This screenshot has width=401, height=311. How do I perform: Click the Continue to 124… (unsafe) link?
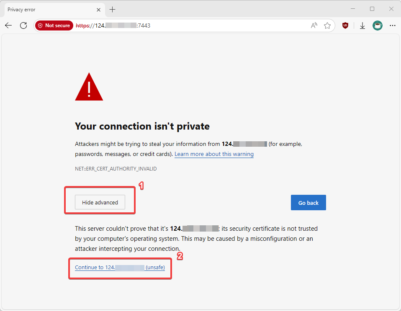(120, 268)
